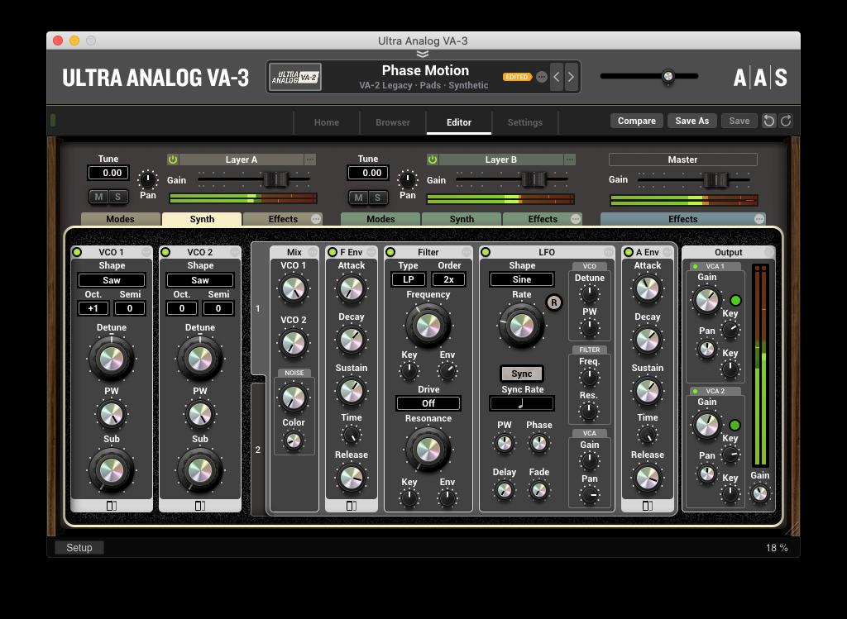847x619 pixels.
Task: Switch to the Home tab
Action: (327, 122)
